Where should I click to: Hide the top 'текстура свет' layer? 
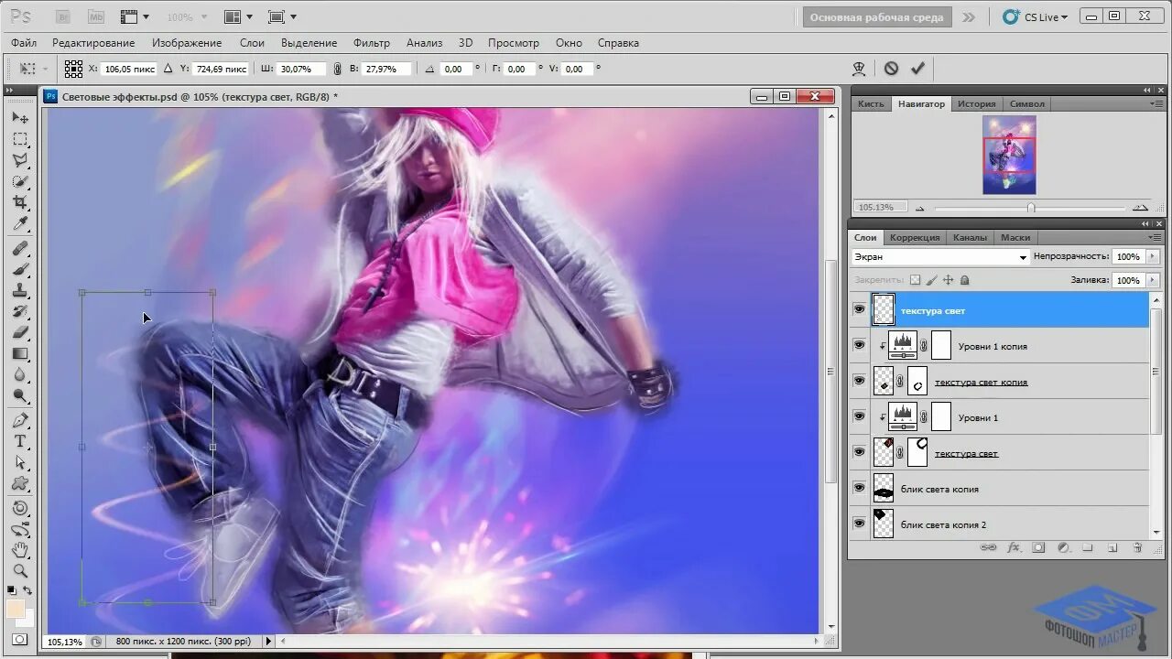coord(859,310)
